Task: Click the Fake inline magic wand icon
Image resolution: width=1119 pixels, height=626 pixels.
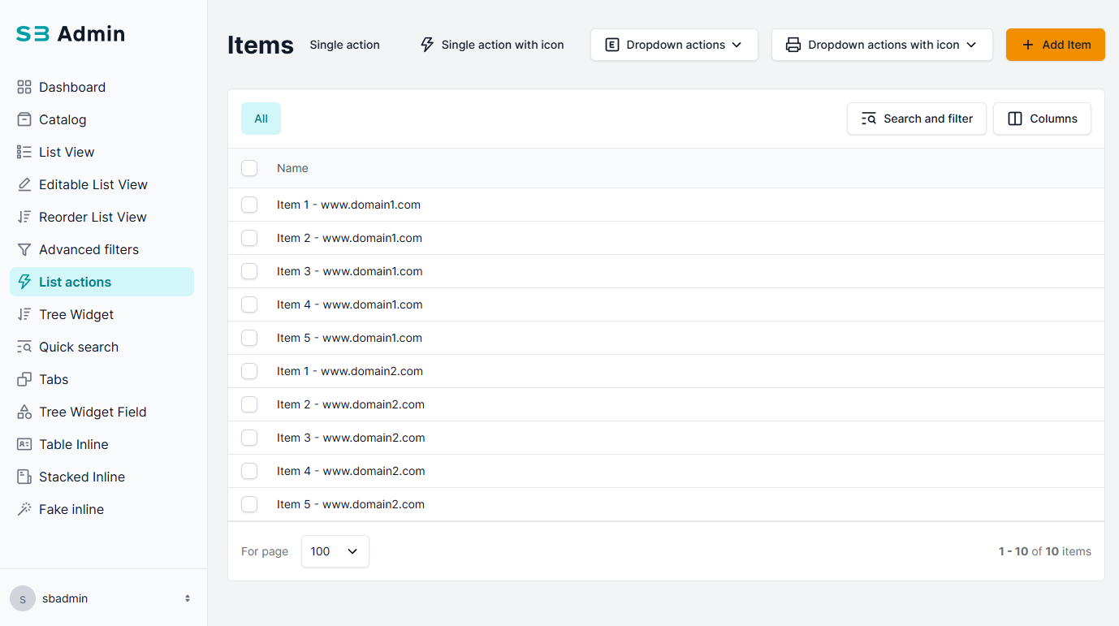Action: (x=24, y=509)
